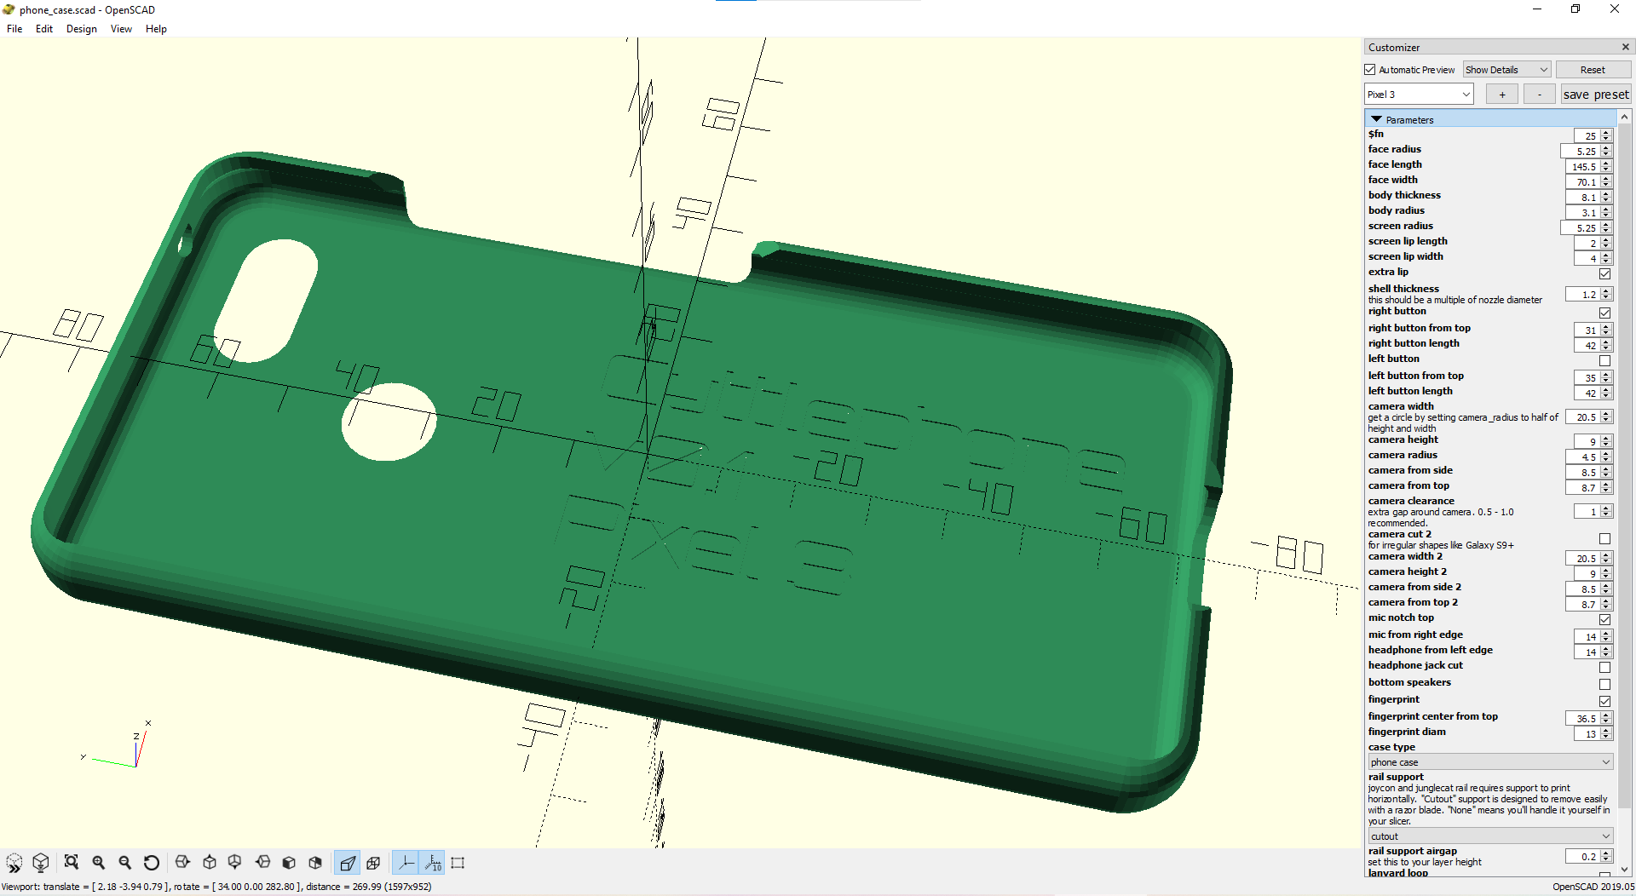1636x896 pixels.
Task: Switch to the Front view cube icon
Action: pos(289,863)
